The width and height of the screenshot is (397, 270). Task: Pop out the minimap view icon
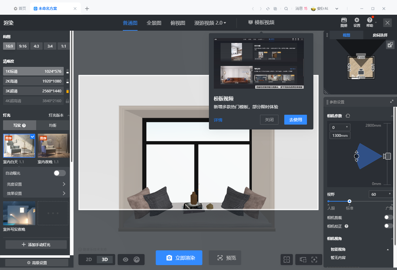(x=390, y=45)
